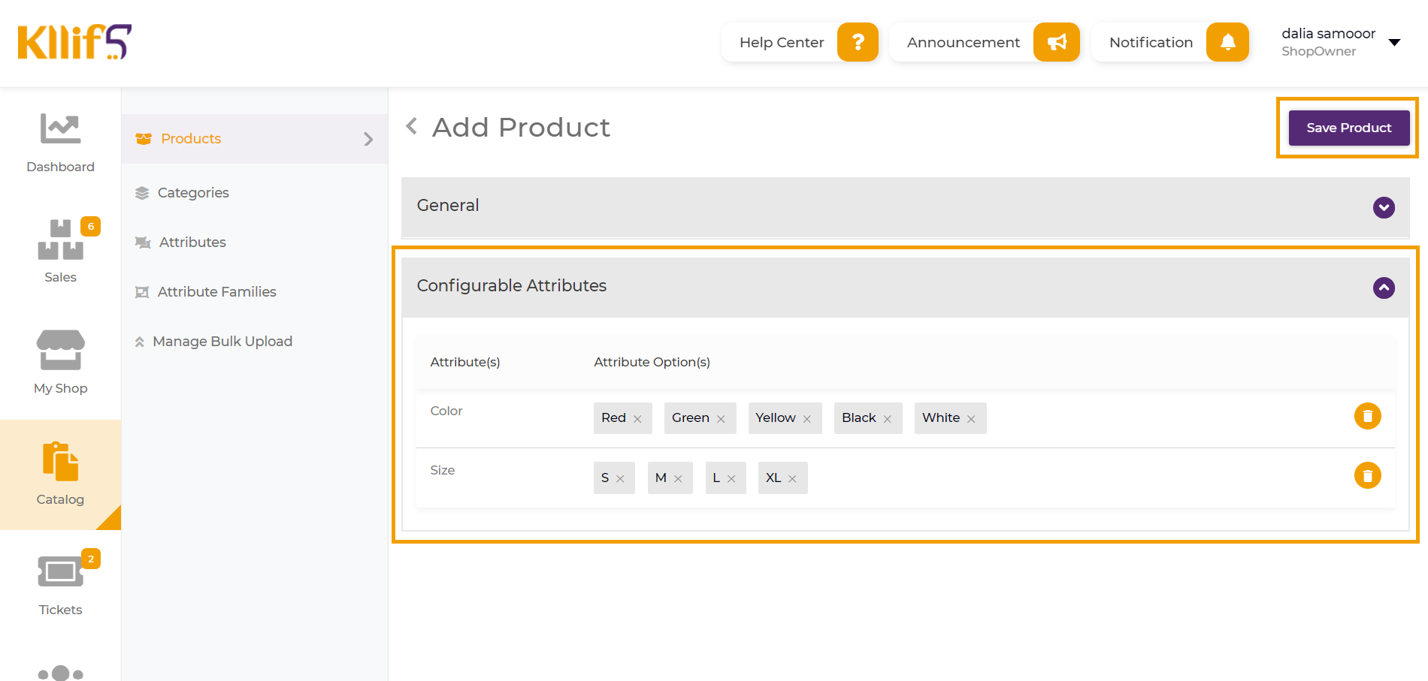The width and height of the screenshot is (1428, 681).
Task: Open Attribute Families in the menu
Action: point(216,292)
